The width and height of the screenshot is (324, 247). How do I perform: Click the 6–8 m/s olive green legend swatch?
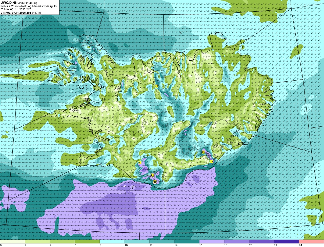[x=87, y=242]
